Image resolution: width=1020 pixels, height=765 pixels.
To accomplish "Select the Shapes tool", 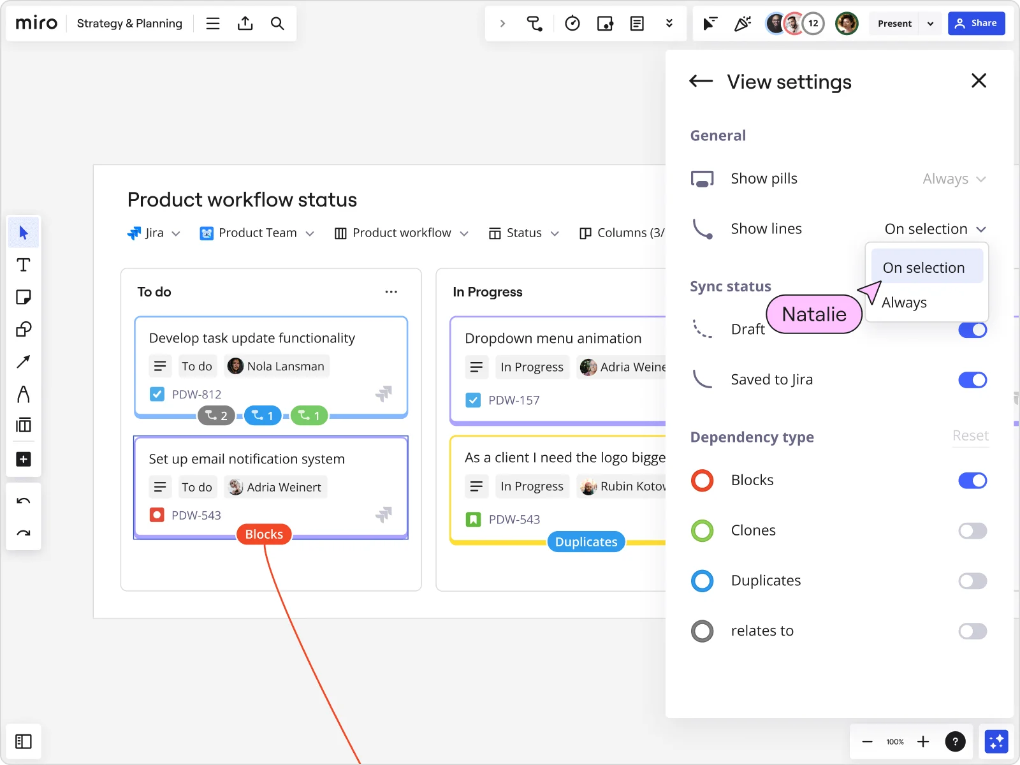I will coord(24,330).
